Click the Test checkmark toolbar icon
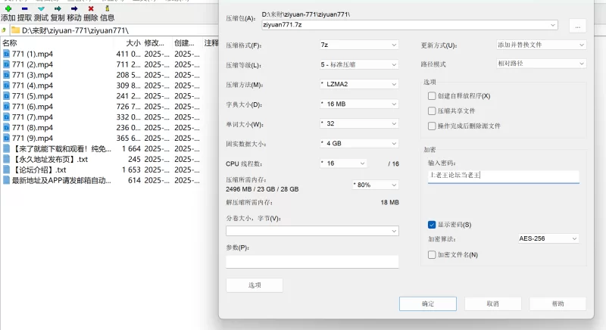Viewport: 606px width, 330px height. click(41, 8)
